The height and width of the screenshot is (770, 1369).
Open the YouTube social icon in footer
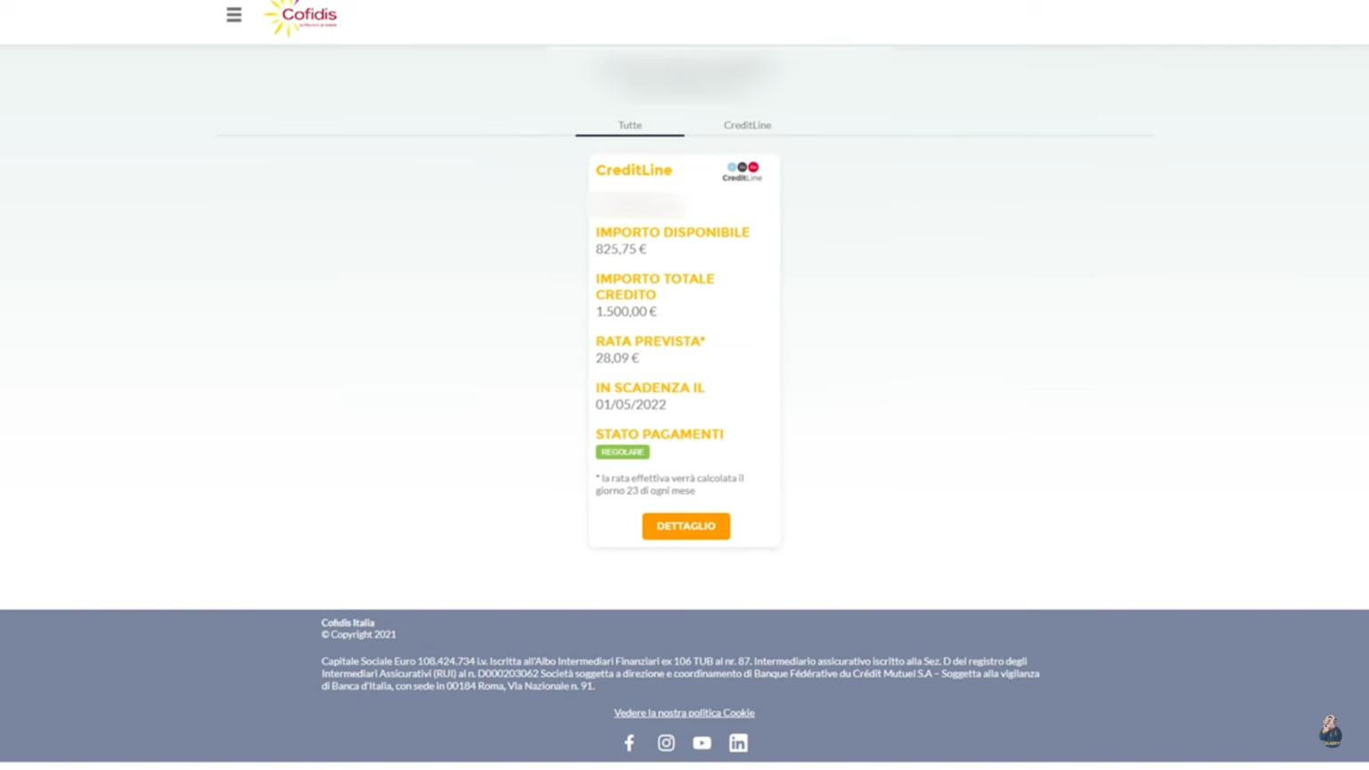tap(701, 742)
